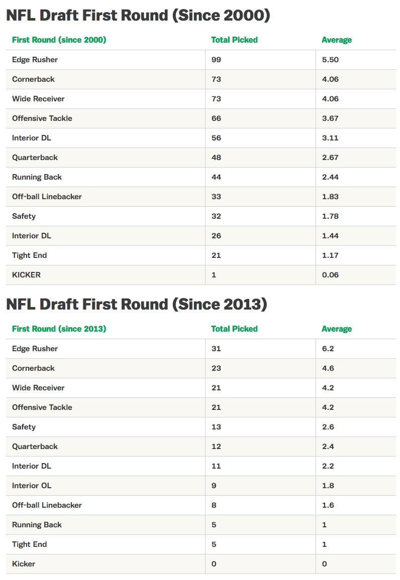Select "Average" header in the since-2013 table

[x=336, y=329]
